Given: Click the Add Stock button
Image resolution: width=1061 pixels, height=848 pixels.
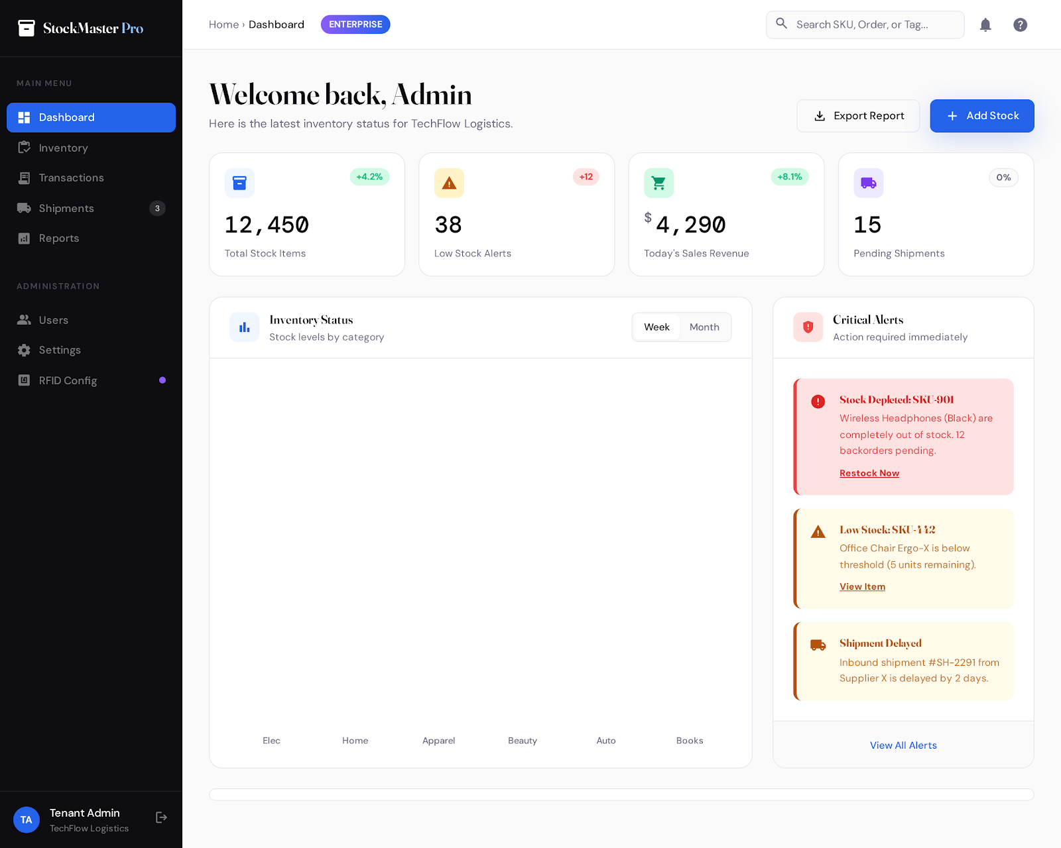Looking at the screenshot, I should pyautogui.click(x=982, y=115).
